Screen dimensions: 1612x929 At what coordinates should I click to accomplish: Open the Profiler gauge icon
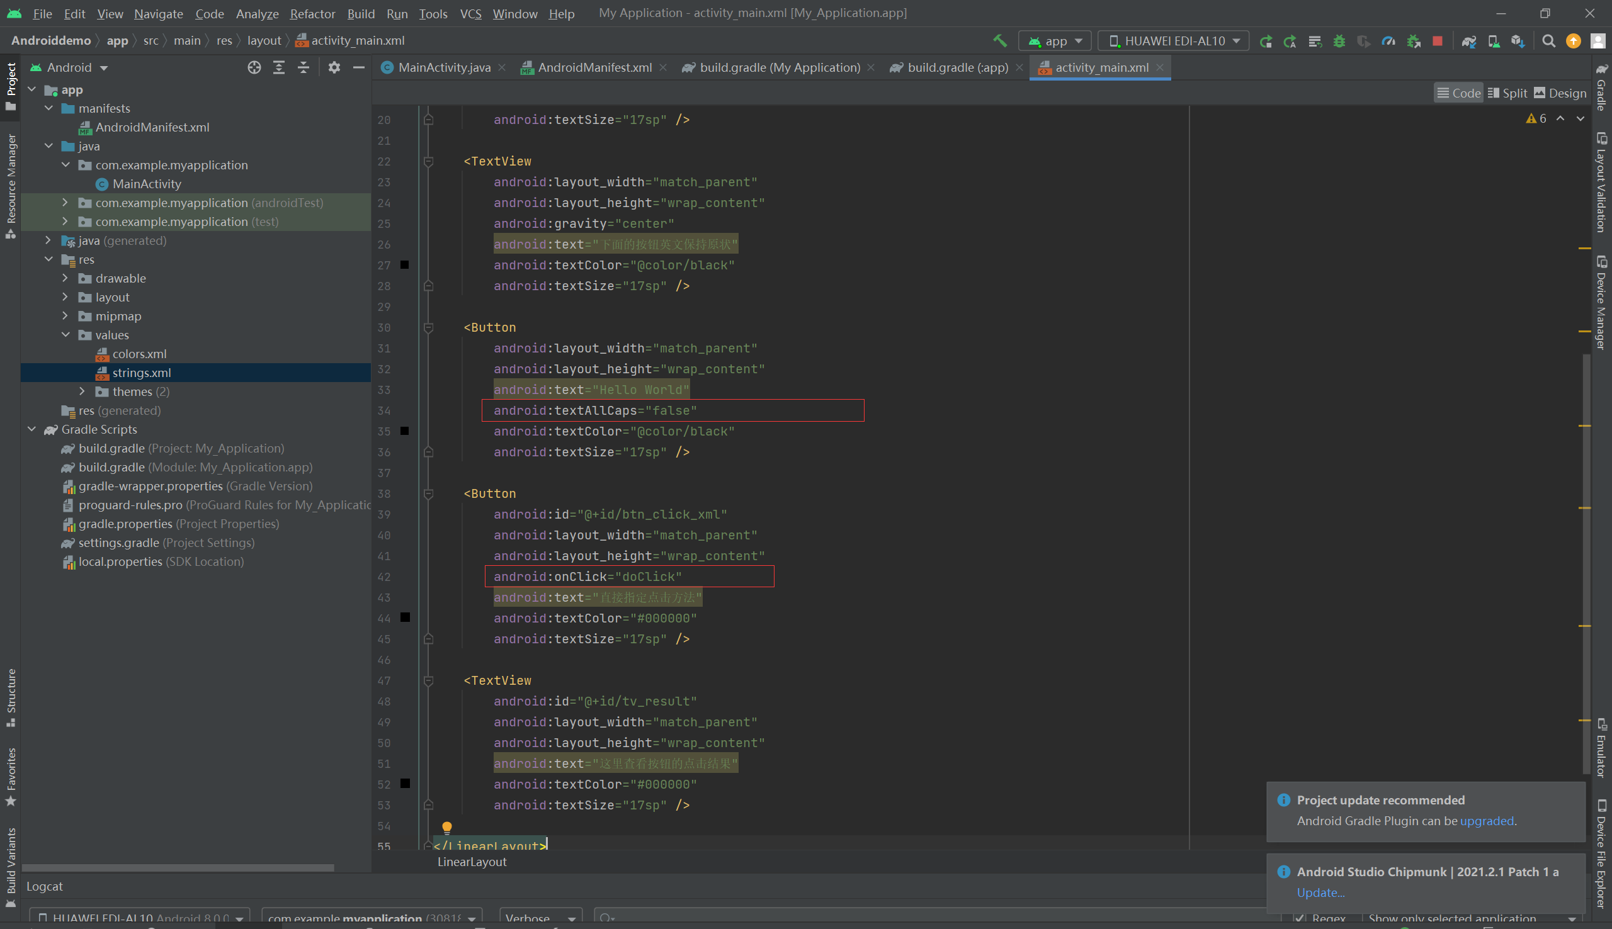[x=1388, y=41]
